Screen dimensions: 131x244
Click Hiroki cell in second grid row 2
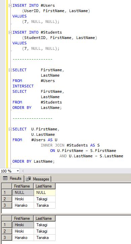23,231
